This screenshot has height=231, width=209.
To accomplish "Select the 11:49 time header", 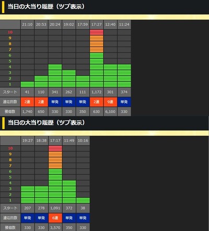I will [69, 140].
